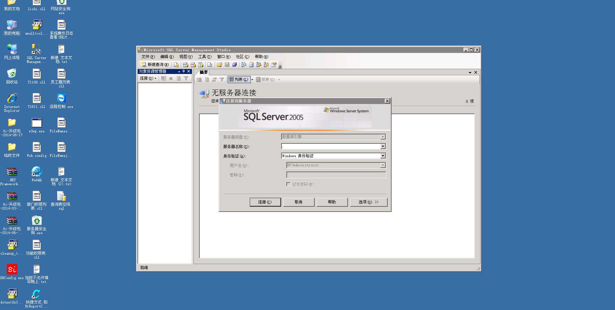Close the 连接到服务器 dialog
This screenshot has width=615, height=310.
click(387, 101)
